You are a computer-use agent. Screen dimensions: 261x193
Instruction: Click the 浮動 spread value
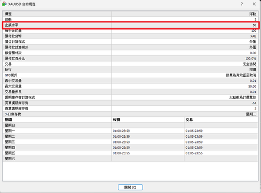253,14
